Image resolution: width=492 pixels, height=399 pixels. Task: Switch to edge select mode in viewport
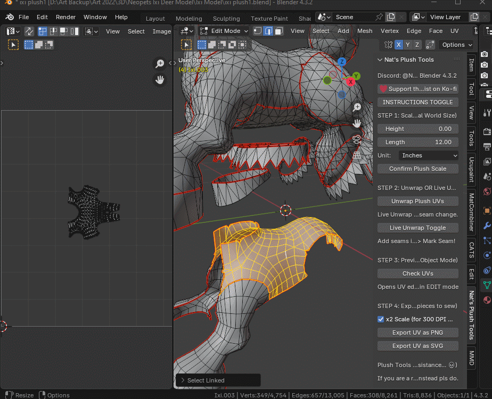click(268, 31)
